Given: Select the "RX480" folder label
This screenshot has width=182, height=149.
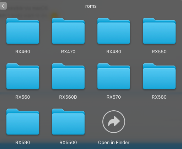Looking at the screenshot, I should point(114,52).
